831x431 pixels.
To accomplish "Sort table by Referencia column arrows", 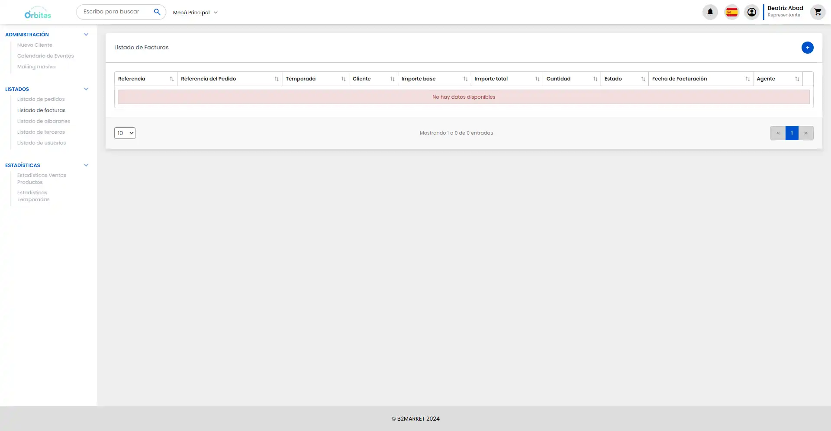I will 171,79.
